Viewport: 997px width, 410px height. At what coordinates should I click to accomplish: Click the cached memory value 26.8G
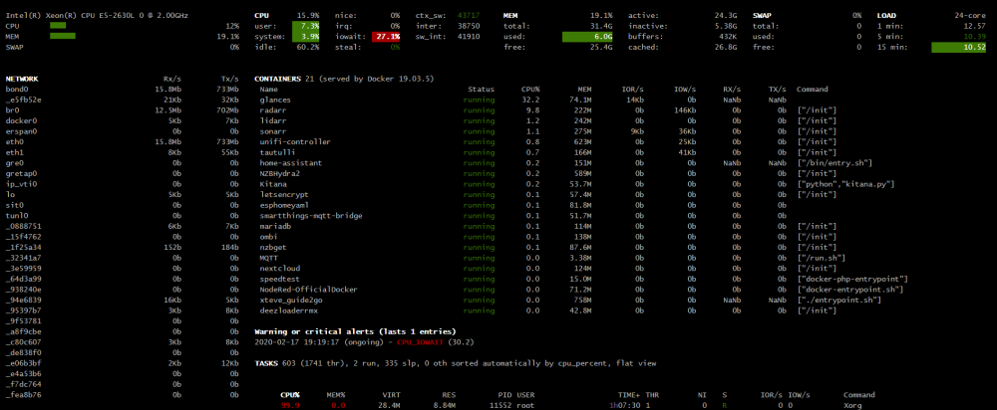tap(726, 47)
